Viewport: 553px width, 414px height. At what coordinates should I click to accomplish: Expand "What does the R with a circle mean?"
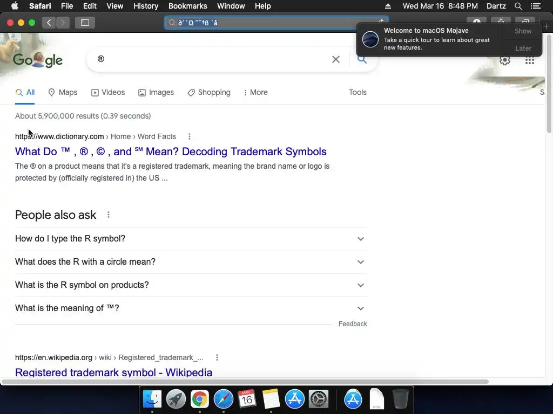tap(191, 262)
